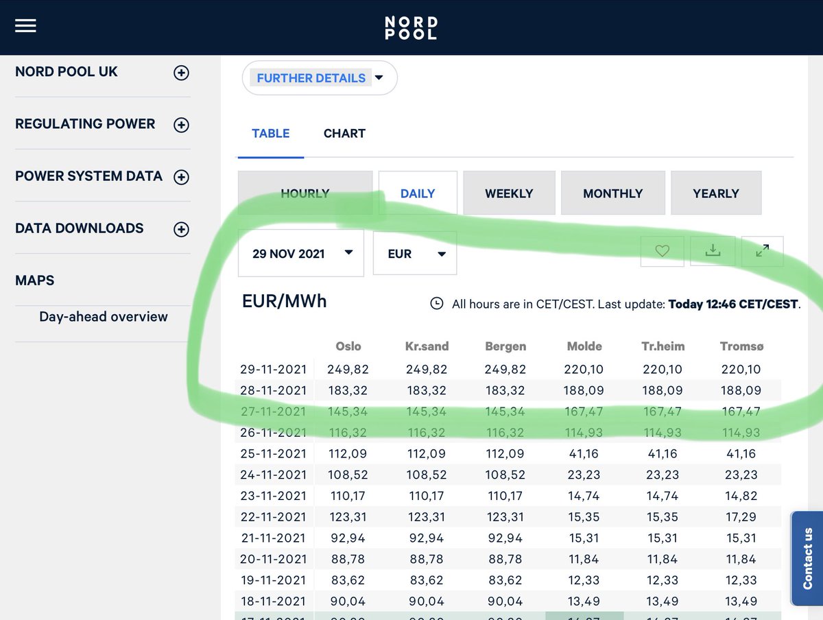This screenshot has height=620, width=823.
Task: Switch to the Chart tab
Action: coord(344,133)
